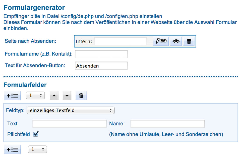This screenshot has height=157, width=241.
Task: Focus the Formularname input field
Action: tap(101, 54)
